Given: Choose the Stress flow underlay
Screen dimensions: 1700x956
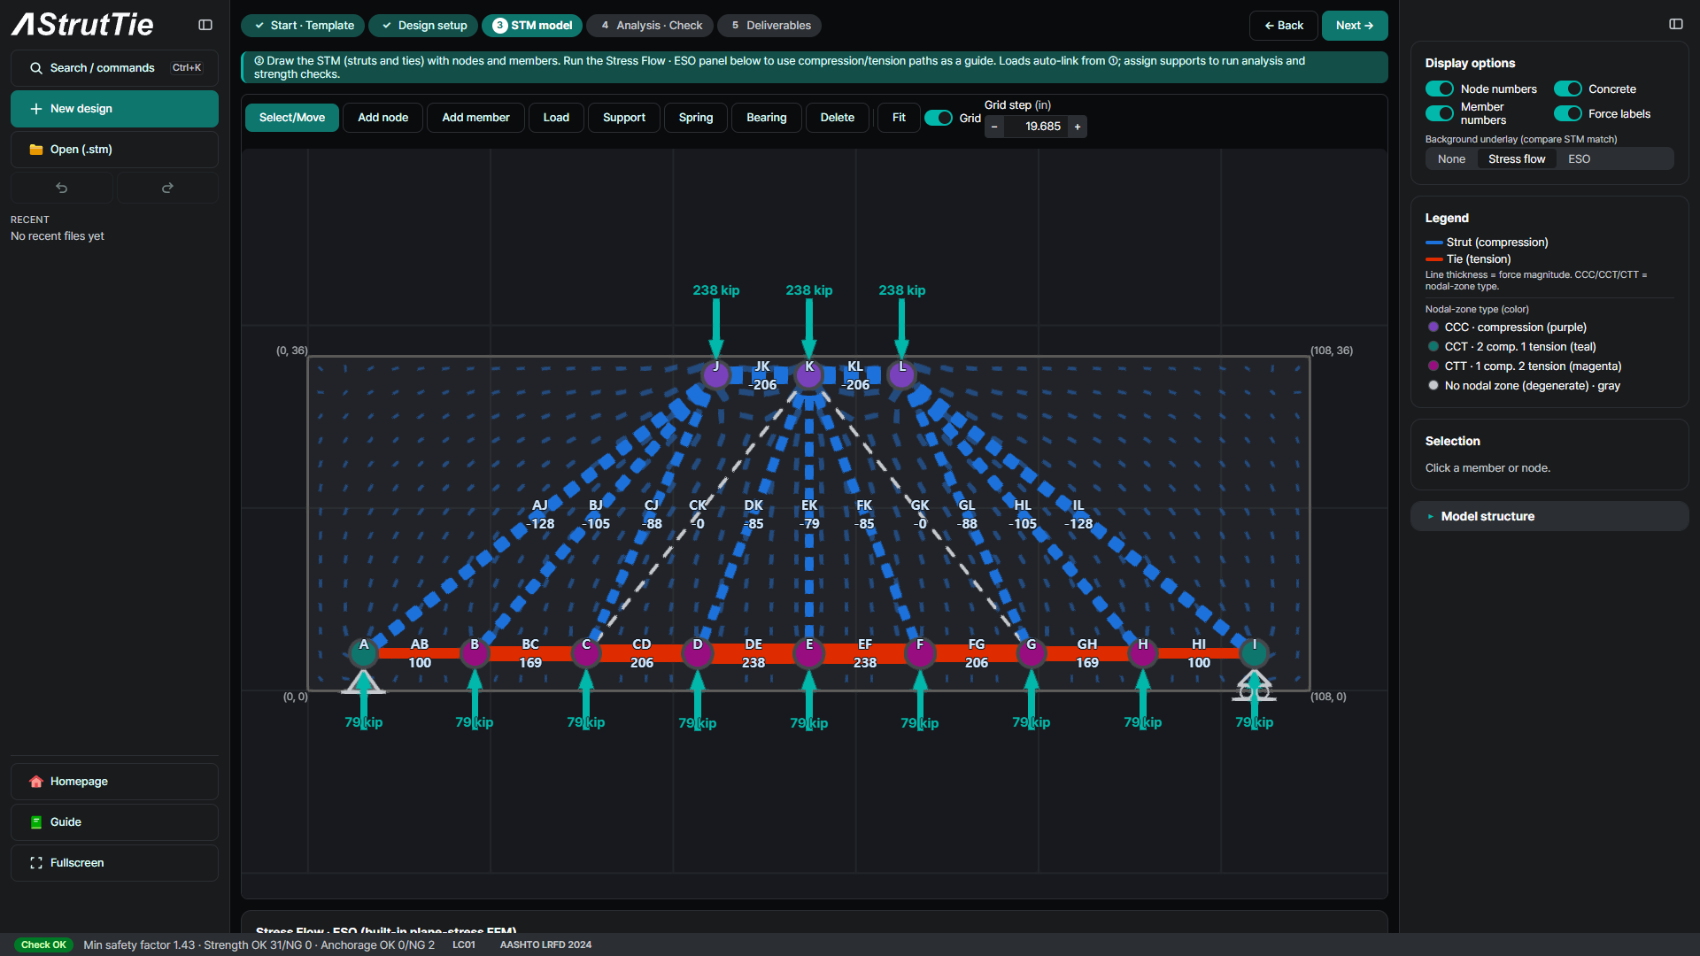Looking at the screenshot, I should point(1516,159).
